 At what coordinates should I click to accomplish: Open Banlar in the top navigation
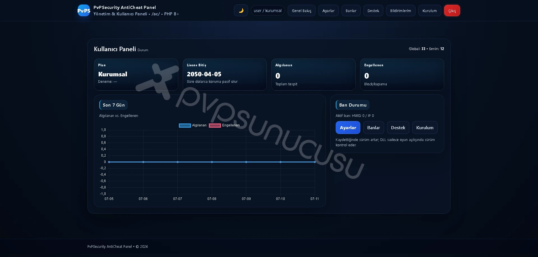click(351, 11)
